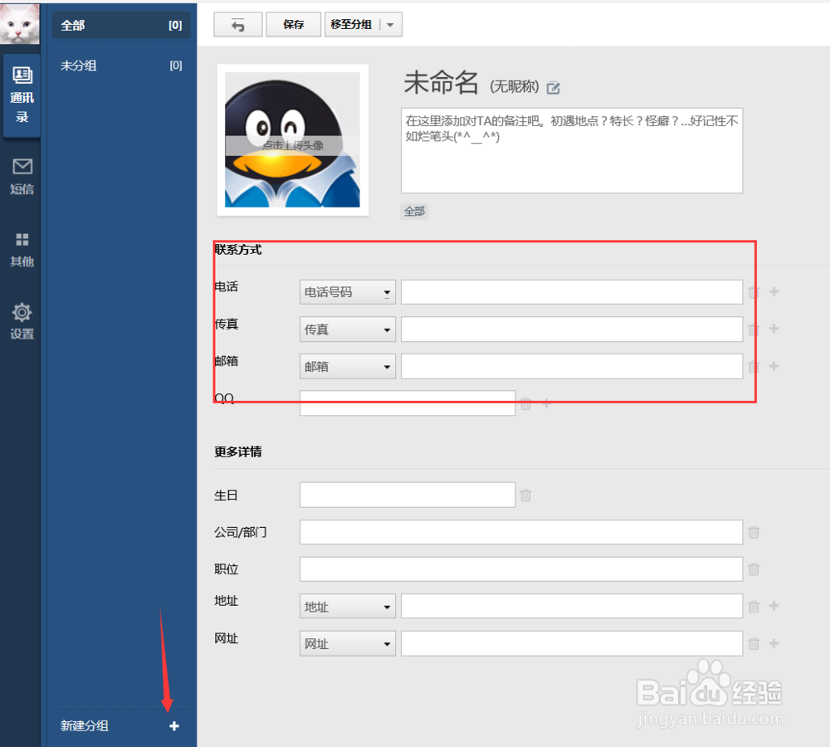
Task: Upload an avatar via 点击上传头像
Action: pyautogui.click(x=292, y=145)
